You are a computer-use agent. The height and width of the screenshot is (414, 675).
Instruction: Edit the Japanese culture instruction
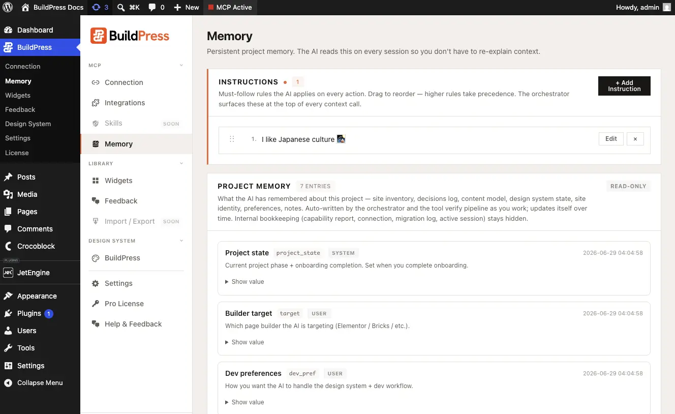click(611, 139)
